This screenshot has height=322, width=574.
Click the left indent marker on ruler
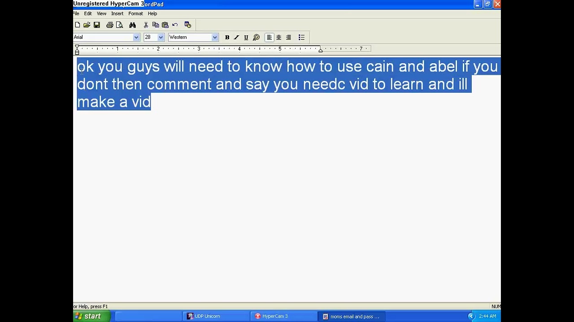77,50
